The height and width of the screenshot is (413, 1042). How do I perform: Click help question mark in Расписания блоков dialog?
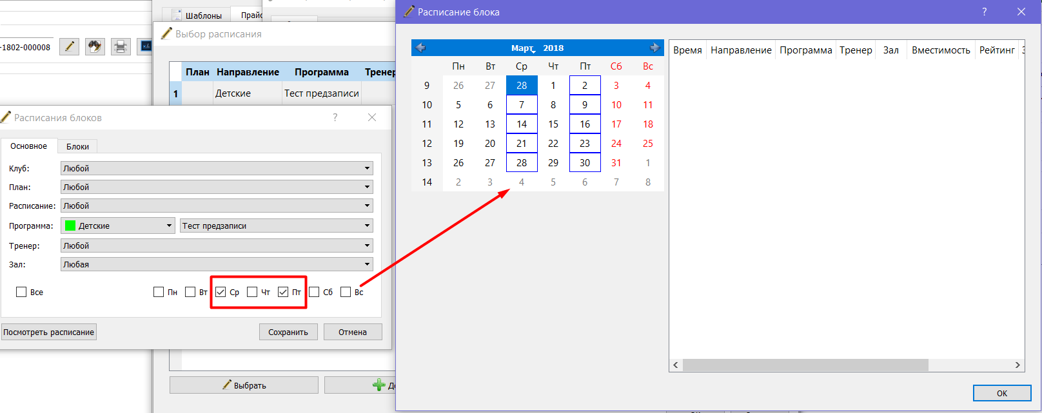[335, 117]
